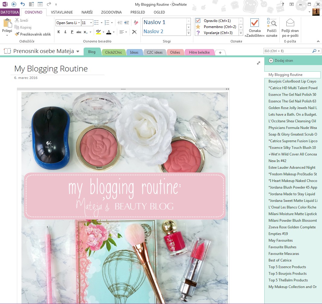The width and height of the screenshot is (322, 304).
Task: Create a new section with plus tab
Action: [x=220, y=53]
